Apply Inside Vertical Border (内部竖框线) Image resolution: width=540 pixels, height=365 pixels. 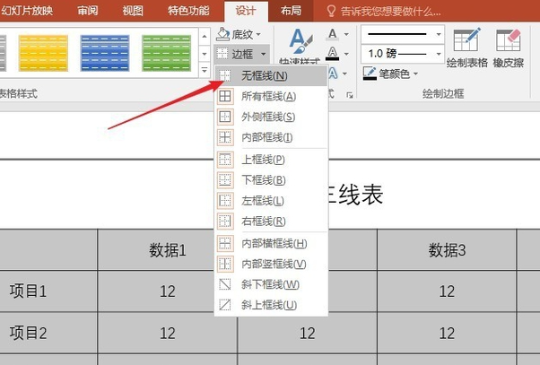coord(271,264)
